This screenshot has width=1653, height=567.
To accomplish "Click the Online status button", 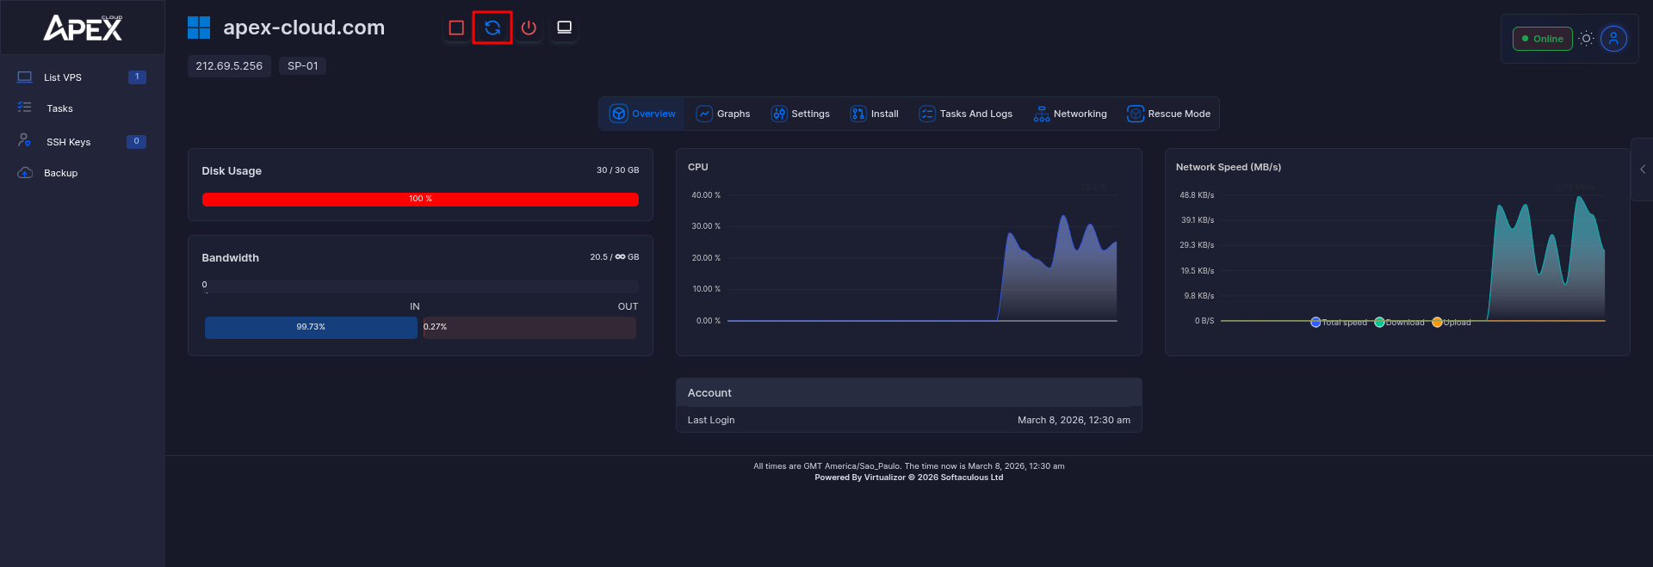I will coord(1542,39).
